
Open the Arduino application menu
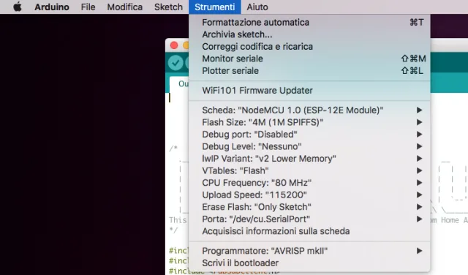point(52,7)
